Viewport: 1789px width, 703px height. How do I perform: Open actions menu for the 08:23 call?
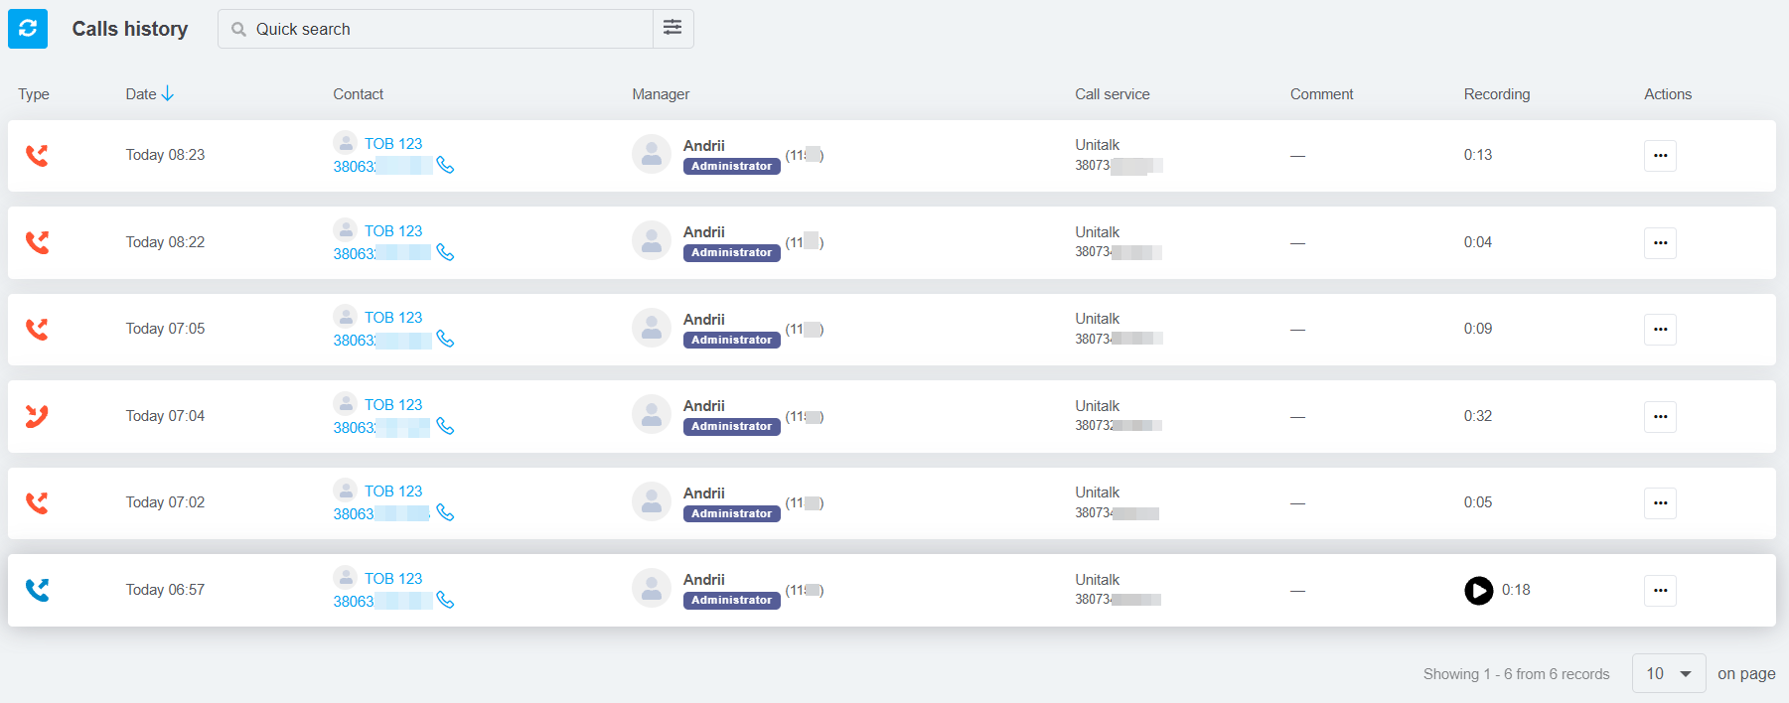[x=1660, y=156]
